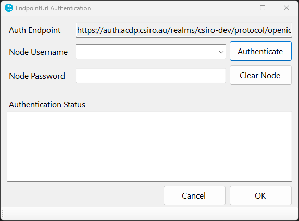
Task: Maximize the EndpointUrl Authentication window
Action: point(263,8)
